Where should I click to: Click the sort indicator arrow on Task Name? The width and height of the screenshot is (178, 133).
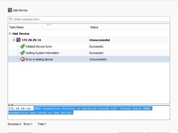click(x=48, y=25)
